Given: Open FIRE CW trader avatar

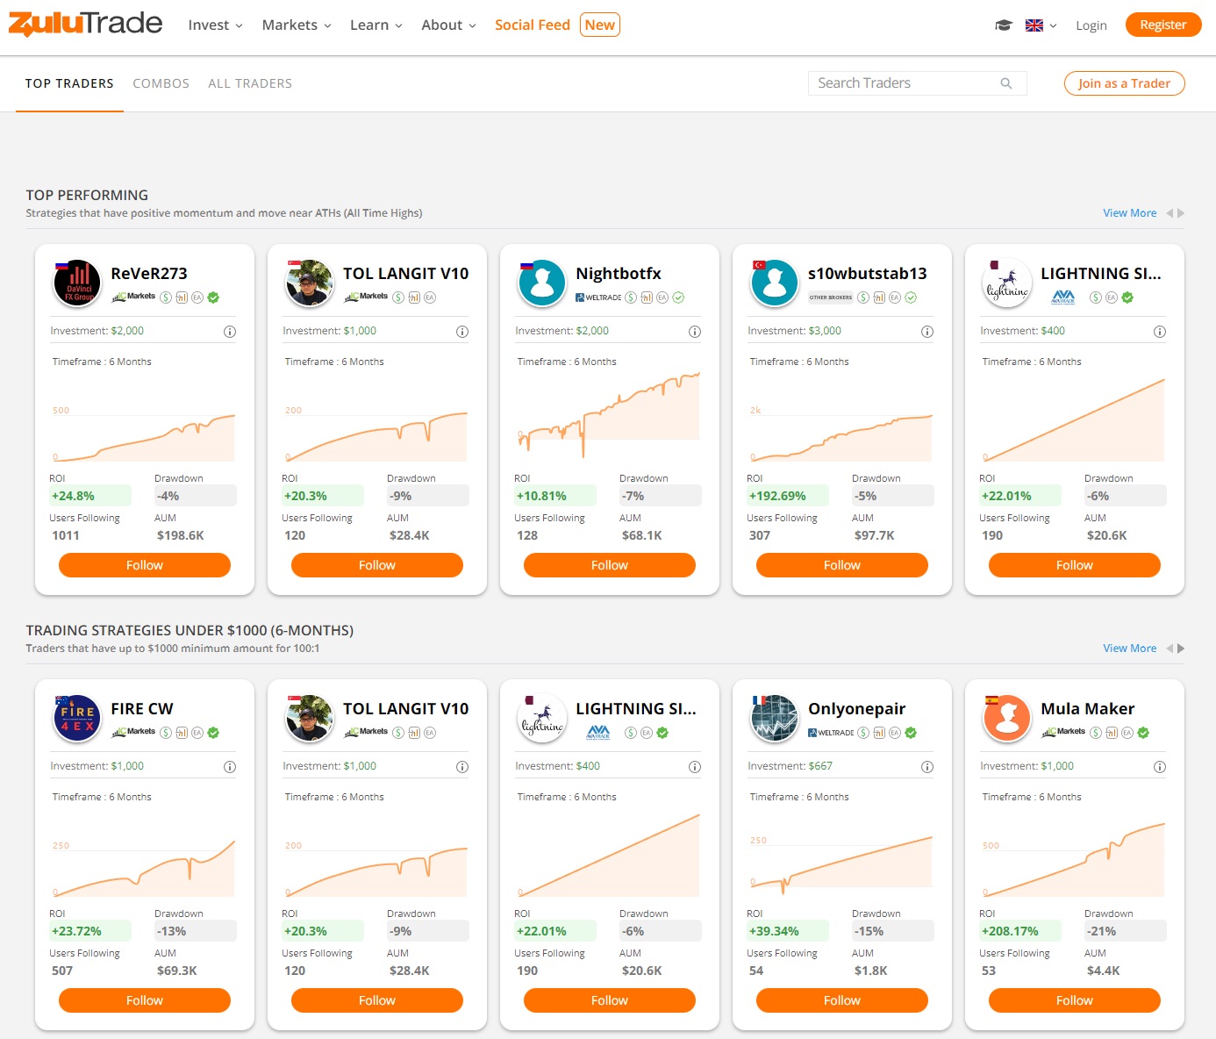Looking at the screenshot, I should (x=76, y=719).
